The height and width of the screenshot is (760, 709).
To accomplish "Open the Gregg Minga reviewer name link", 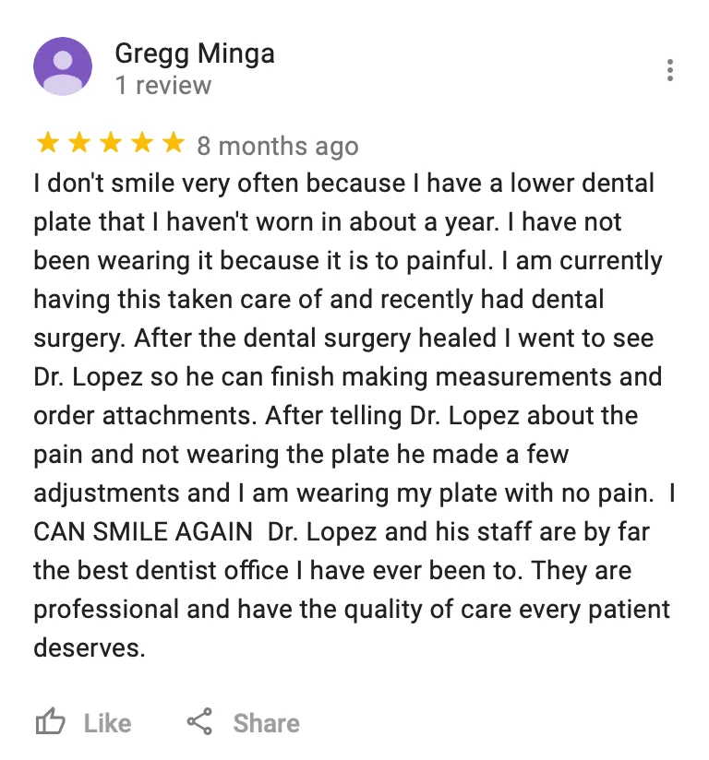I will (x=195, y=53).
